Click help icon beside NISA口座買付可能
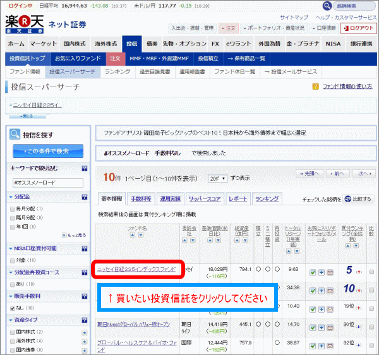 85,249
